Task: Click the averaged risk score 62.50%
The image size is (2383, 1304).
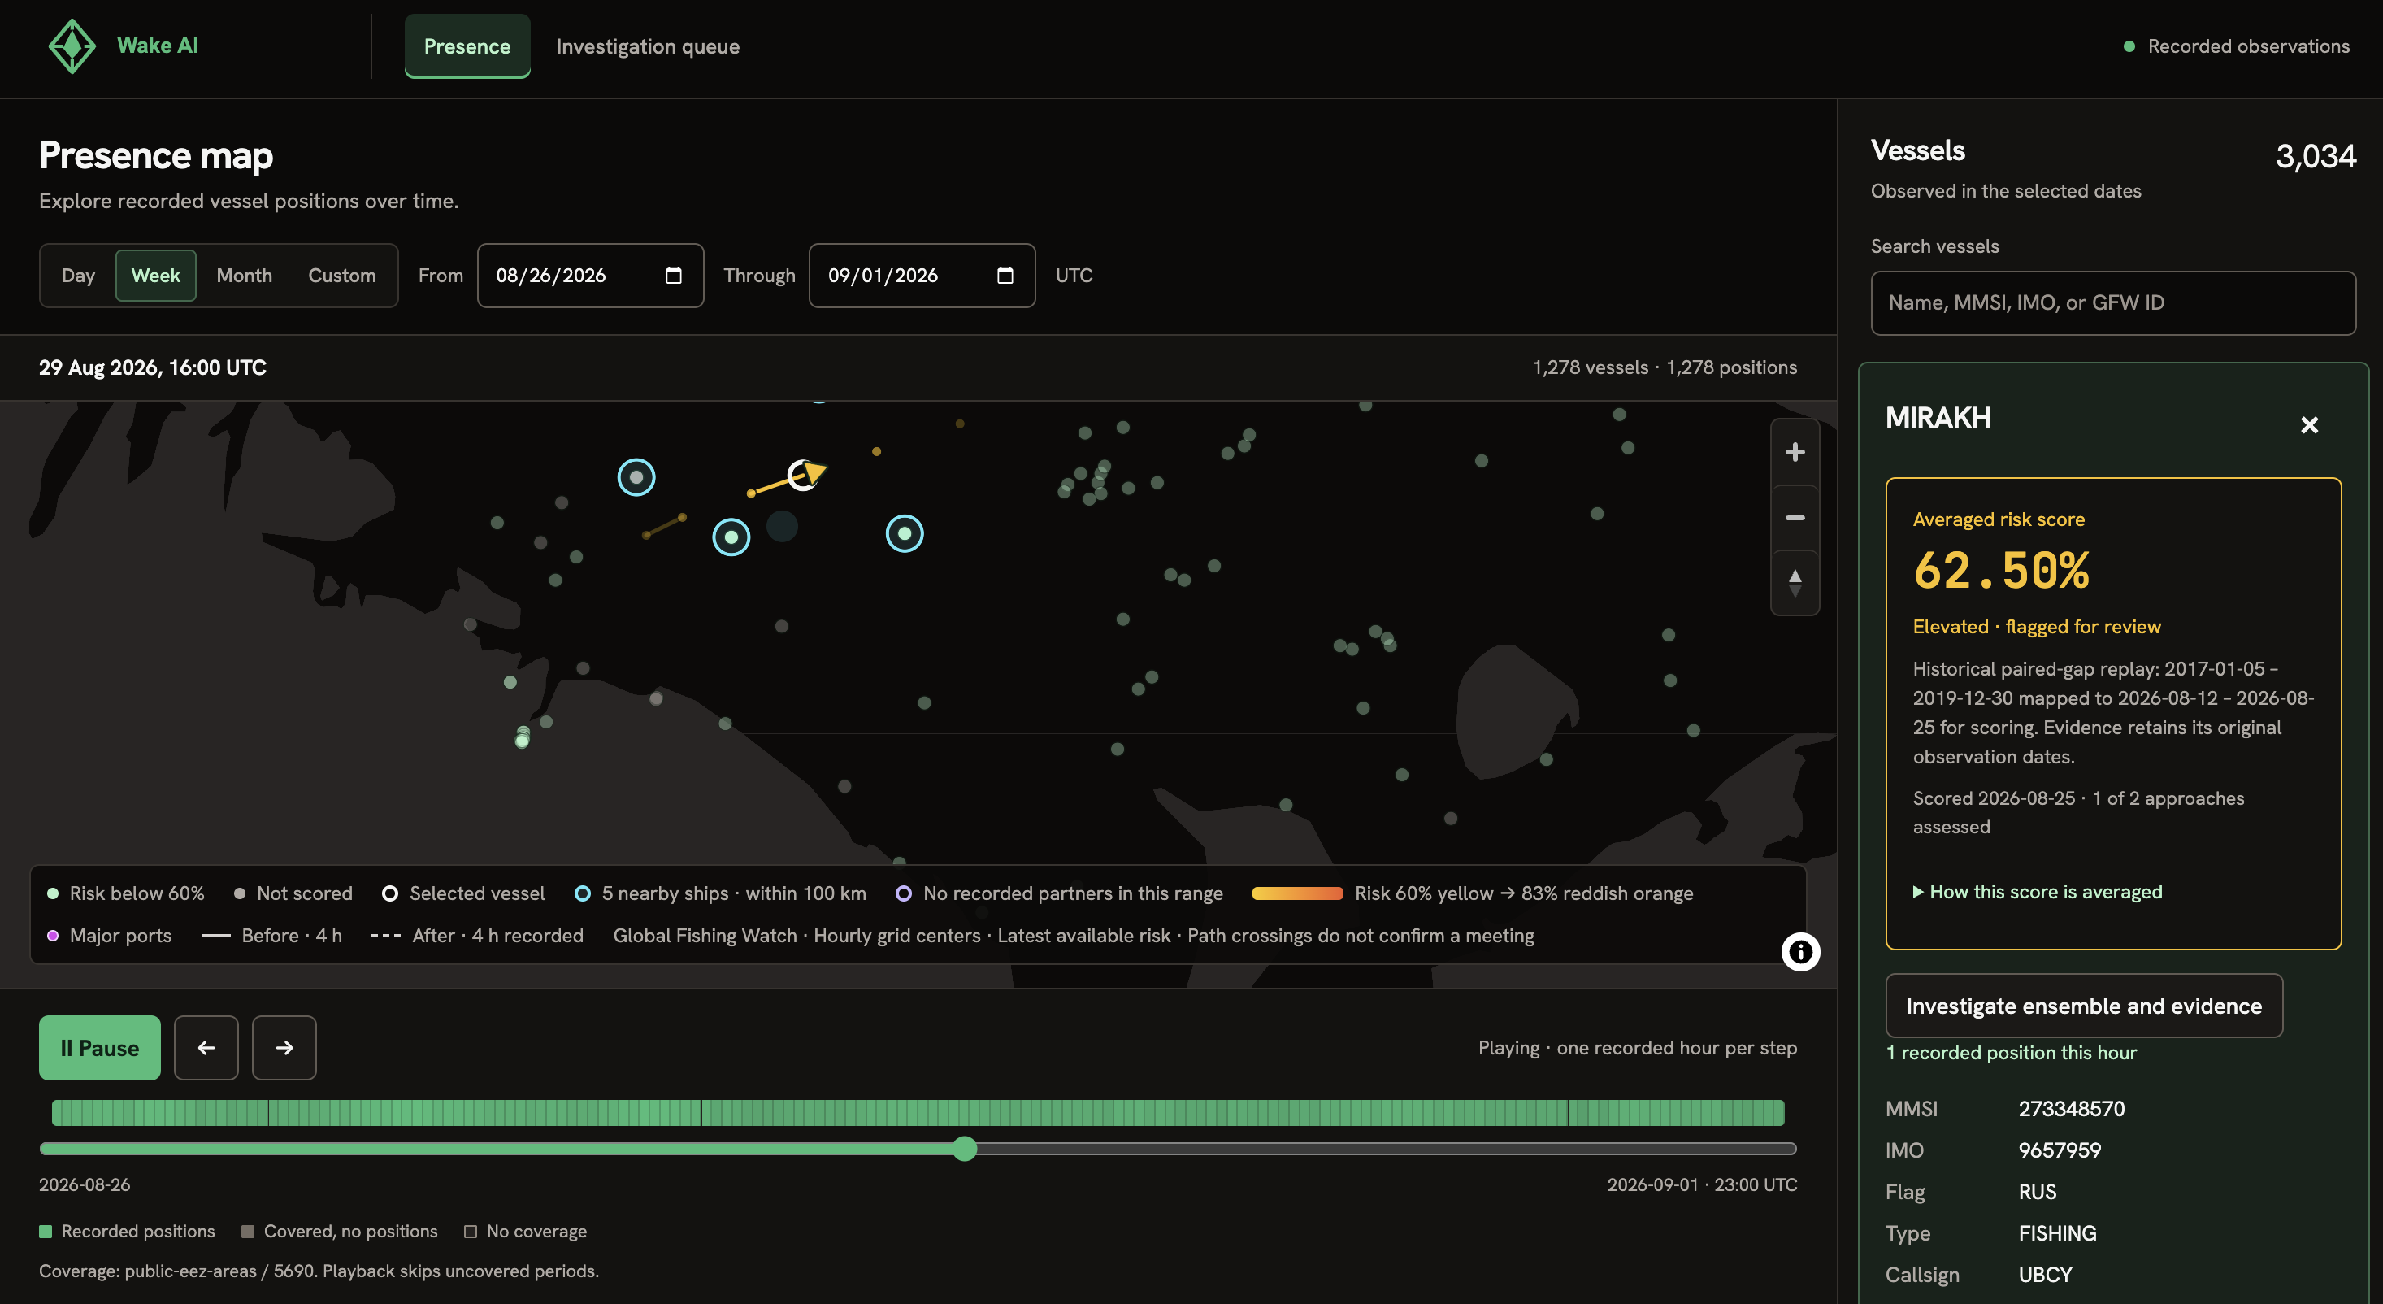Action: coord(2001,569)
